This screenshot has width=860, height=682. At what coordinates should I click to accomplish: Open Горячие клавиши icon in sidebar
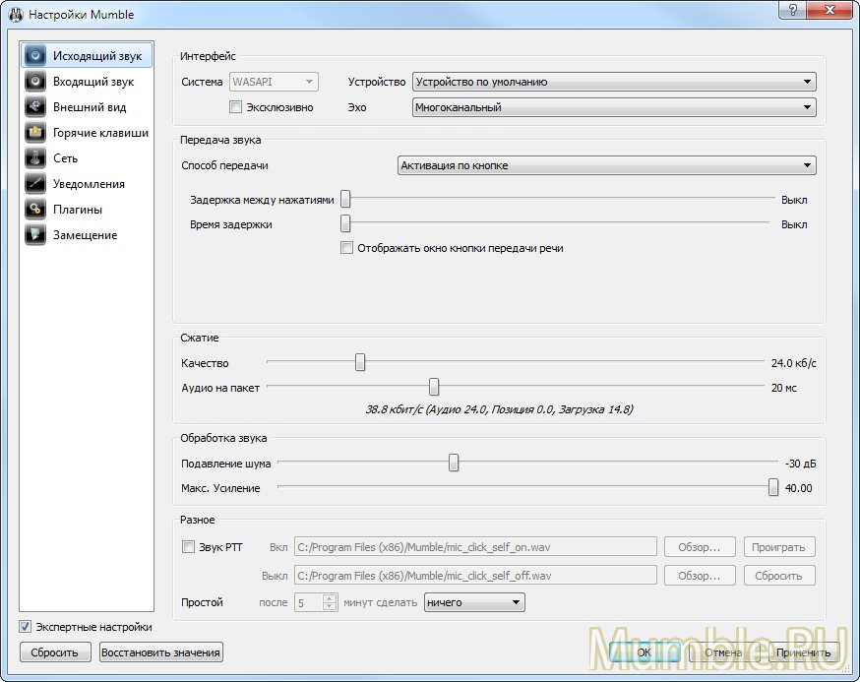click(35, 133)
